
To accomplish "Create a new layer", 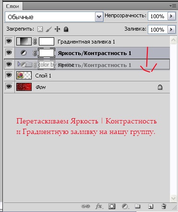I will click(x=151, y=206).
